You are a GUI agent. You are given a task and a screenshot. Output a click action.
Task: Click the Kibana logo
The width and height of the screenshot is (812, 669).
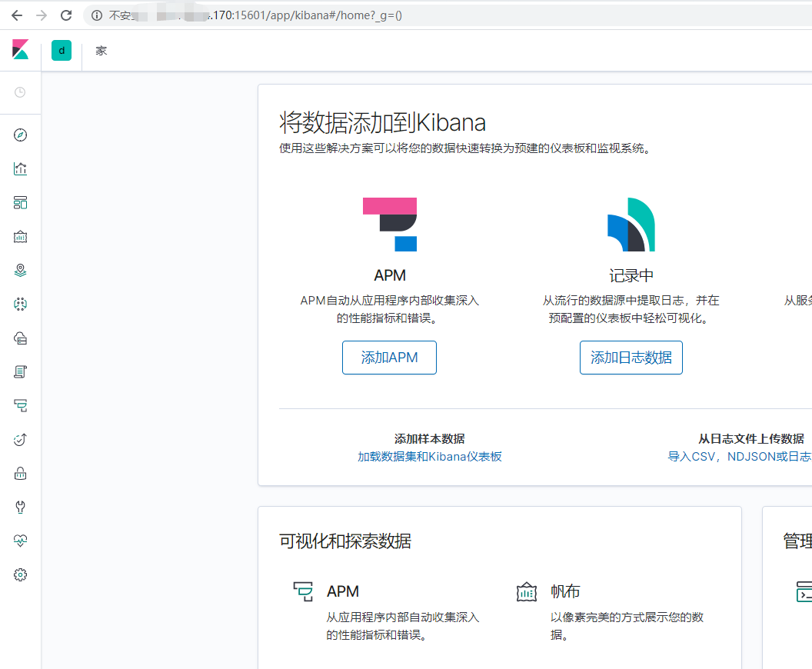[20, 50]
